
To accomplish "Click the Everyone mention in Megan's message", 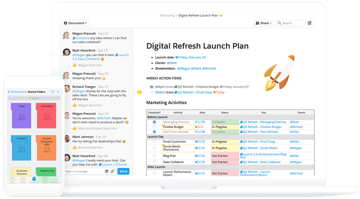I will click(x=81, y=38).
